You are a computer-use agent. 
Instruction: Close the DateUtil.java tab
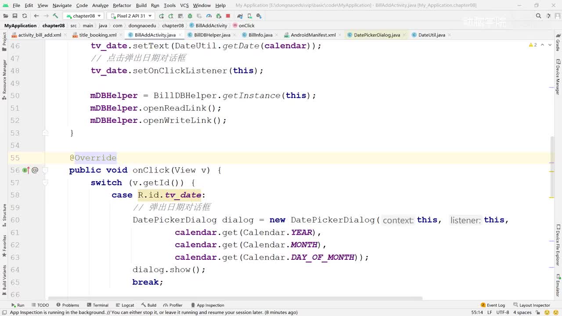[450, 35]
